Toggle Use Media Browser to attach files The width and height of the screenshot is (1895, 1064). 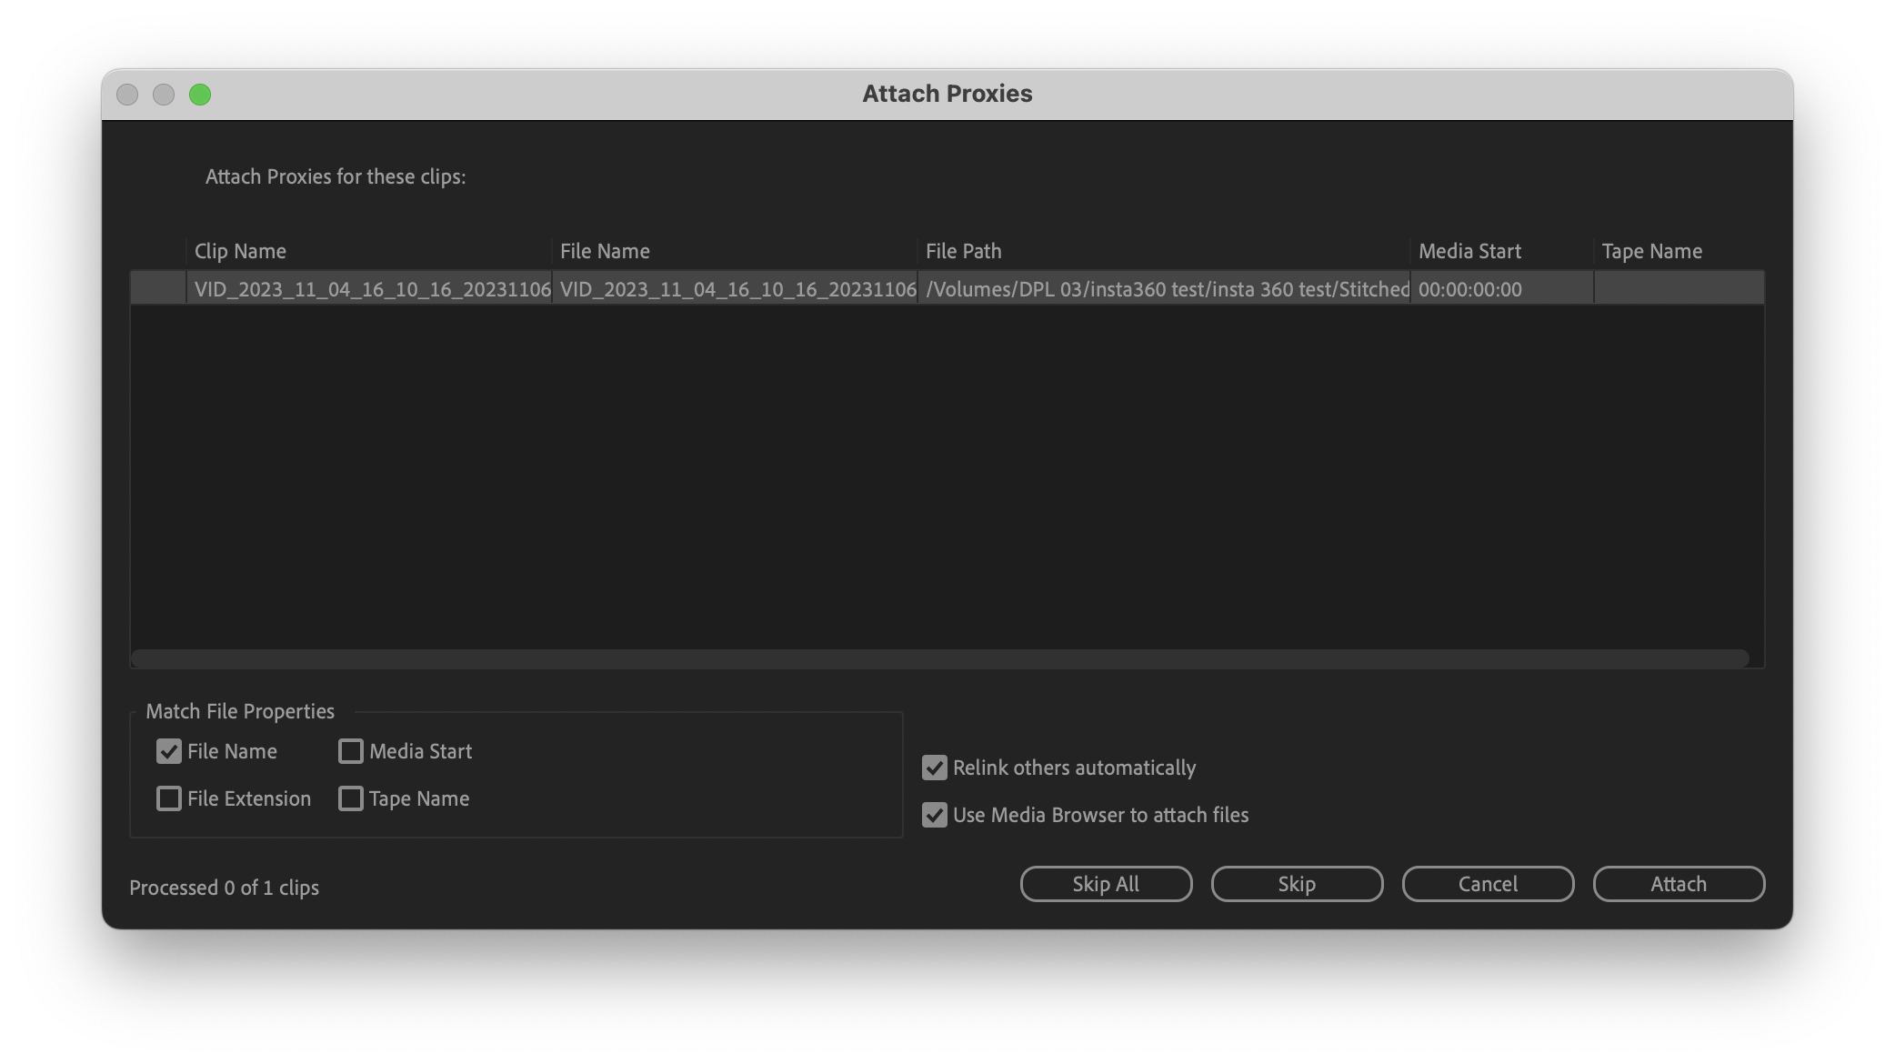click(x=935, y=815)
